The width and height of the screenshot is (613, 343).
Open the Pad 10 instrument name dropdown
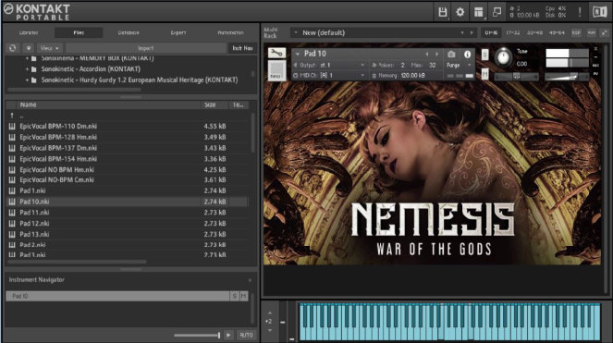click(298, 54)
